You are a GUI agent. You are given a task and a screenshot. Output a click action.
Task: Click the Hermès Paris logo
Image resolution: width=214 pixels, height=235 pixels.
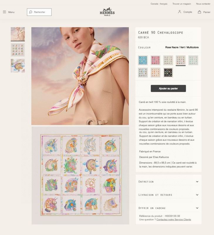point(107,12)
